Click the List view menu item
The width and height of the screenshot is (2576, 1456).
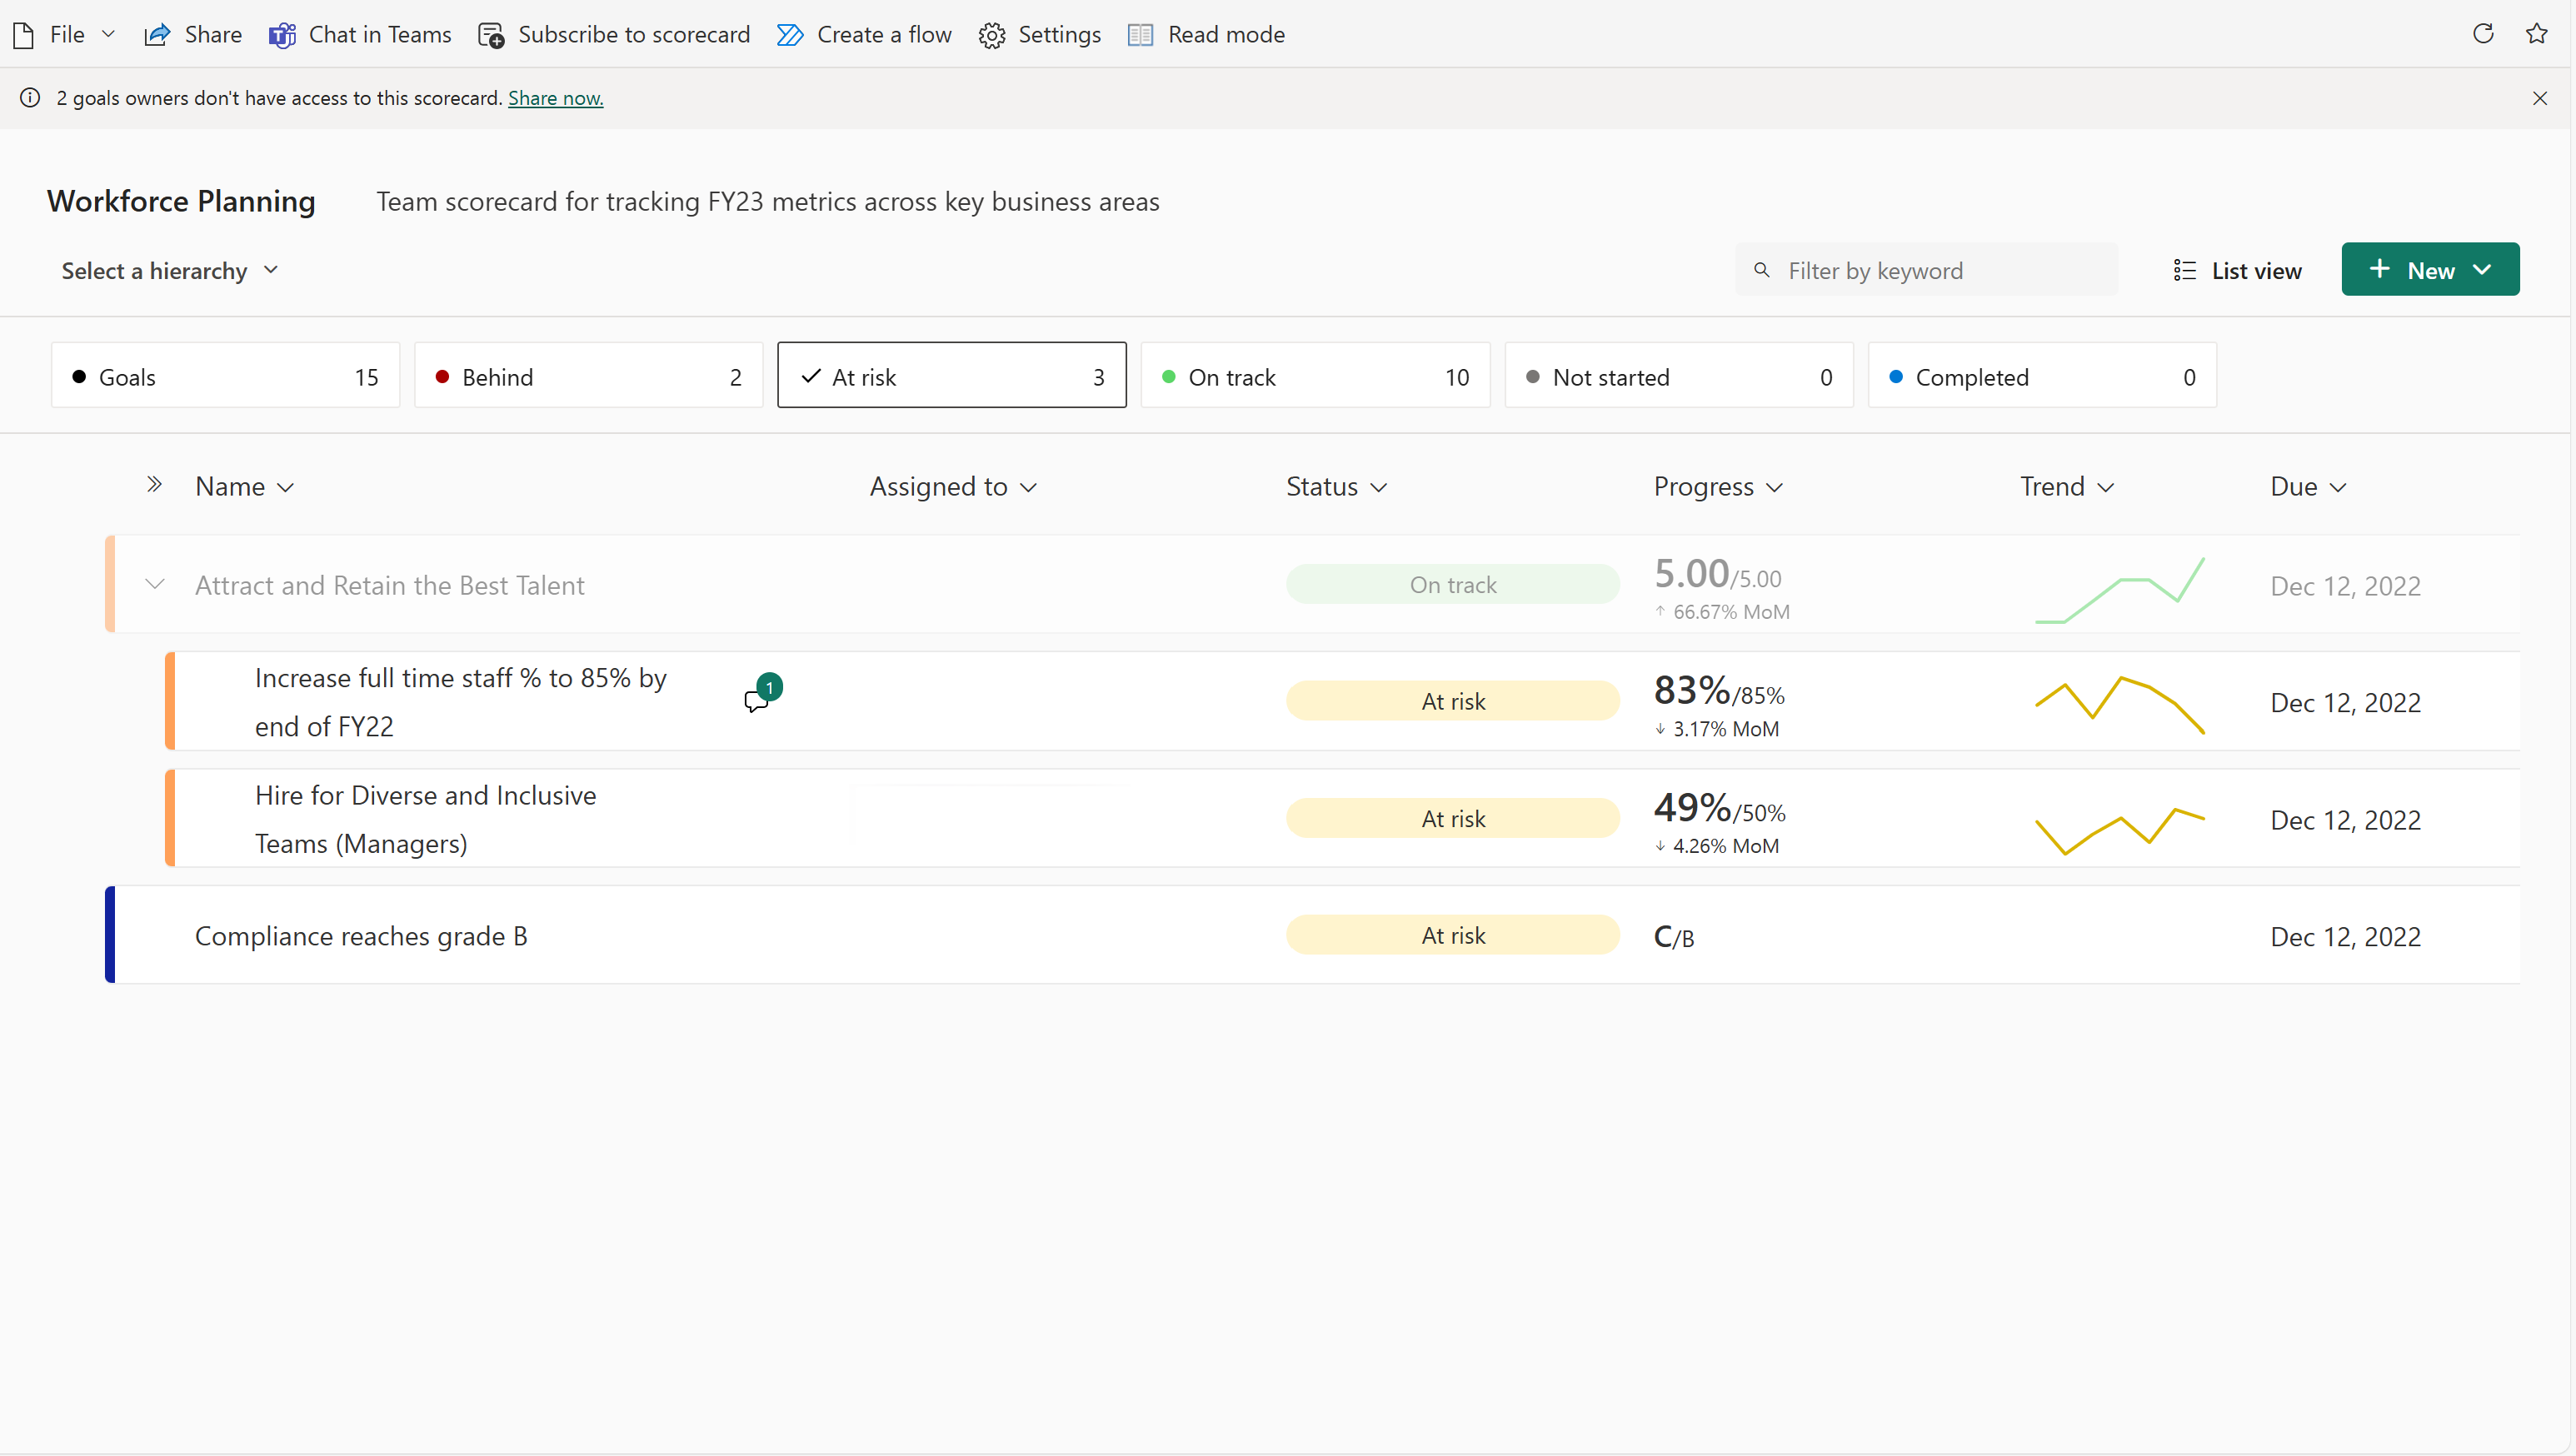pyautogui.click(x=2238, y=269)
